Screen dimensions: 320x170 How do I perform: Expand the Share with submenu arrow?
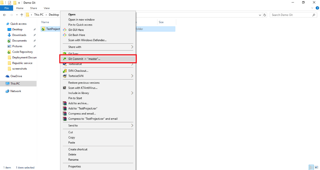(132, 47)
